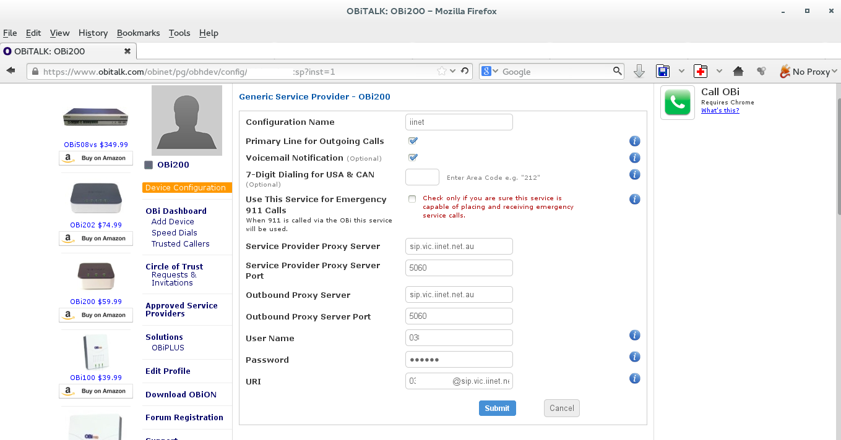Open Speed Dials link
Screen dimensions: 841x440
coord(175,233)
